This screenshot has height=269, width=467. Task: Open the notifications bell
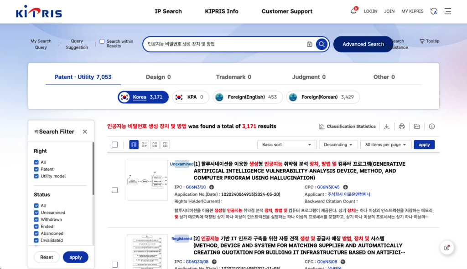[x=353, y=11]
